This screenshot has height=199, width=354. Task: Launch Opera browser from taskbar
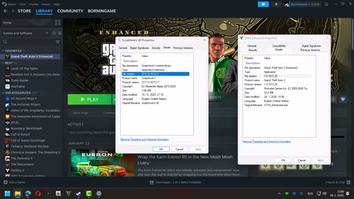38,193
